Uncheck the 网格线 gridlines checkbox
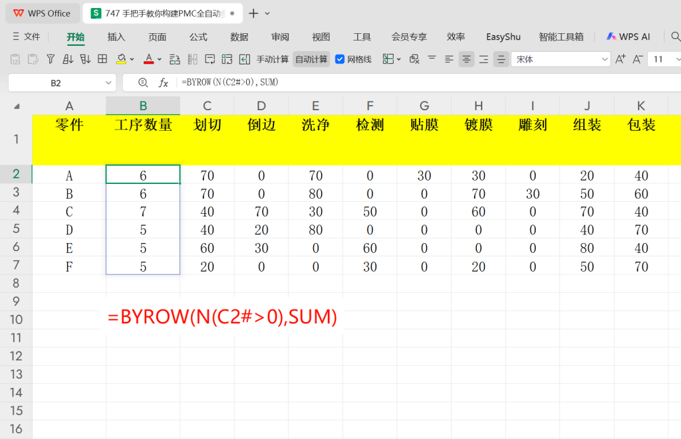The width and height of the screenshot is (681, 439). tap(340, 59)
